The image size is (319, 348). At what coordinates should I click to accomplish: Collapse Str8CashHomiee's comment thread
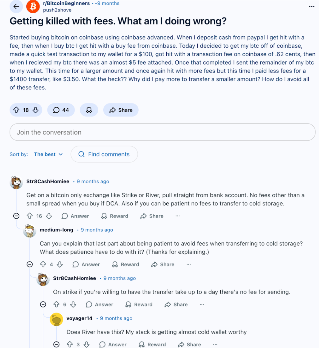(16, 216)
